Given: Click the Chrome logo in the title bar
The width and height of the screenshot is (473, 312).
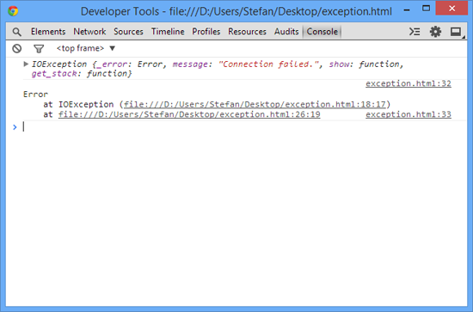Looking at the screenshot, I should [13, 11].
